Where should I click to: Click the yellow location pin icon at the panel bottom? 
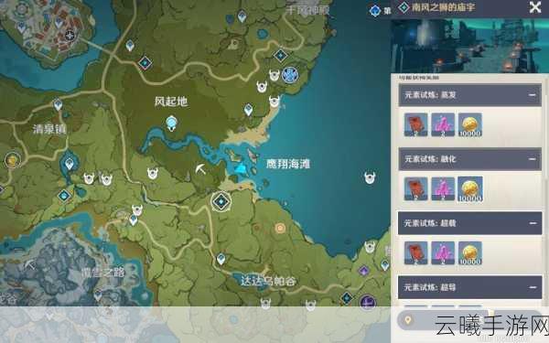(407, 320)
